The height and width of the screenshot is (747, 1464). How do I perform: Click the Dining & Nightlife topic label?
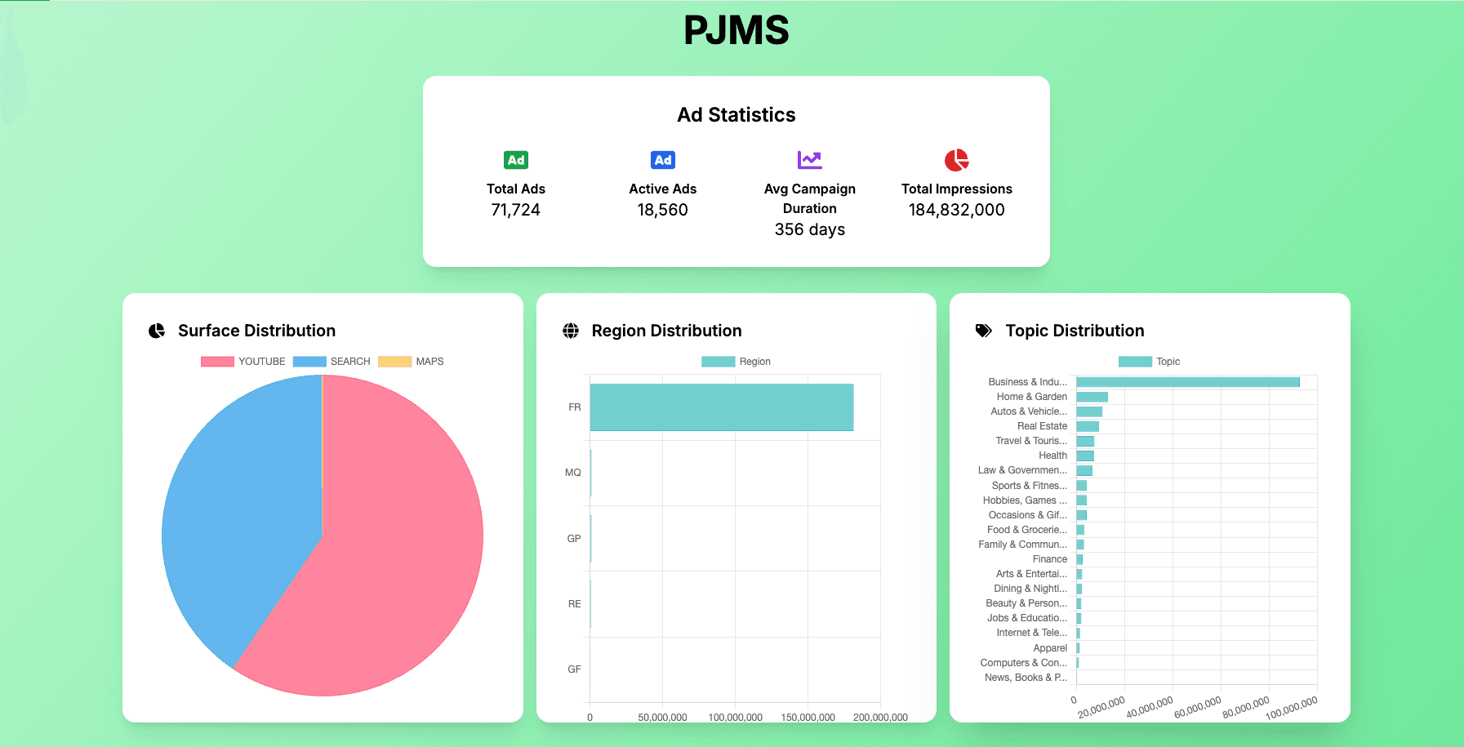[x=1030, y=589]
